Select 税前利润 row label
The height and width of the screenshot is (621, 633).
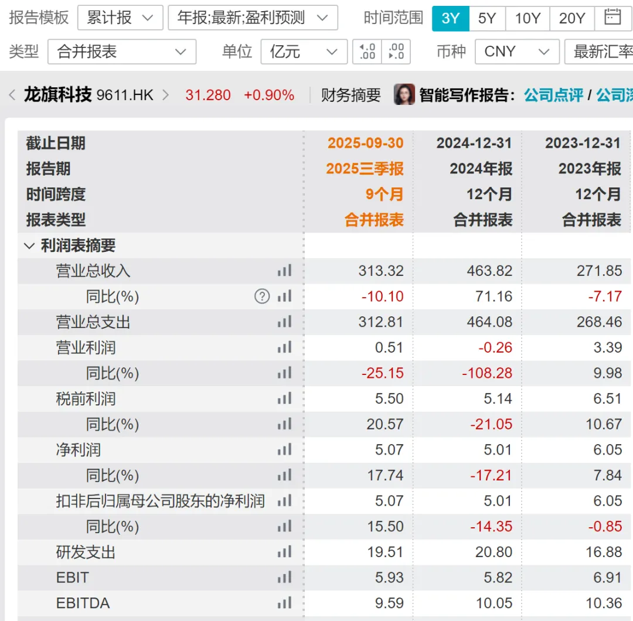(x=86, y=398)
